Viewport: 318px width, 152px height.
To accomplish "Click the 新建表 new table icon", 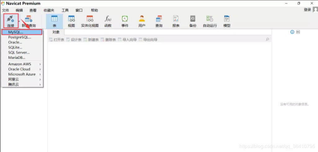I will coord(85,40).
